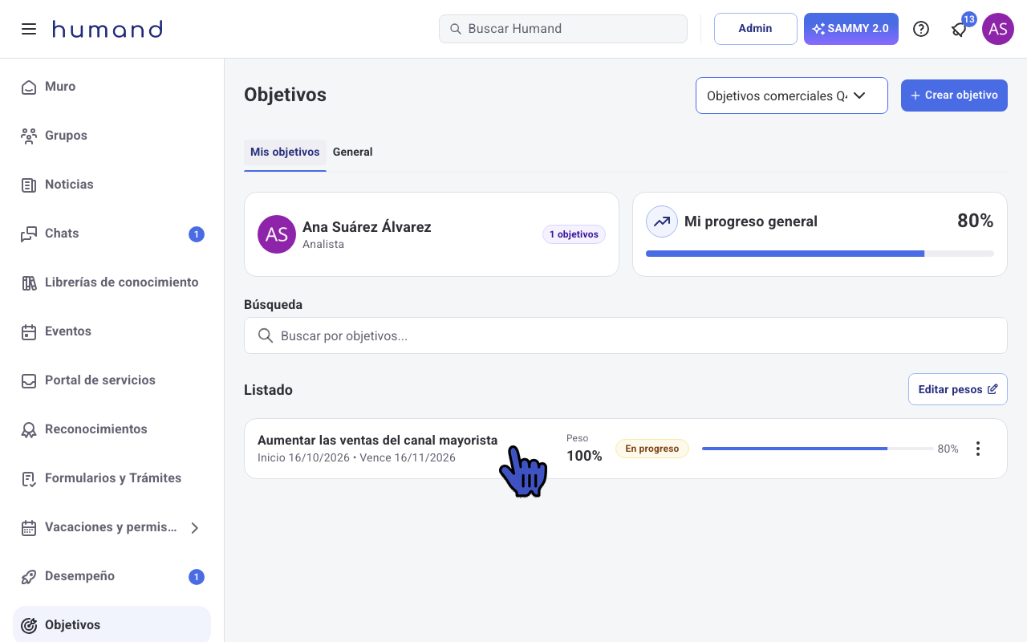This screenshot has height=642, width=1027.
Task: Expand the Objetivos comerciales Q4 dropdown
Action: [792, 95]
